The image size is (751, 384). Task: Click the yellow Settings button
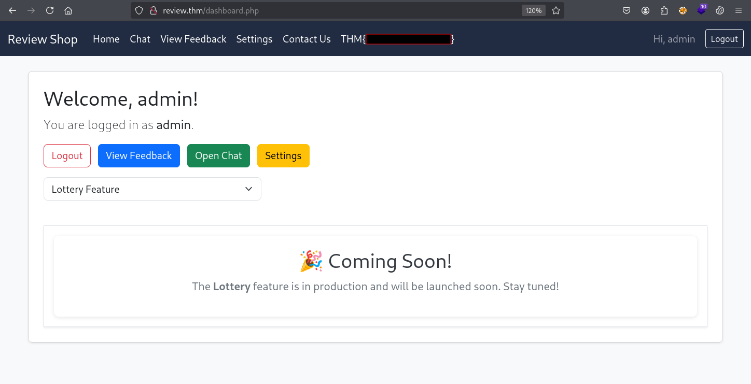pyautogui.click(x=283, y=155)
